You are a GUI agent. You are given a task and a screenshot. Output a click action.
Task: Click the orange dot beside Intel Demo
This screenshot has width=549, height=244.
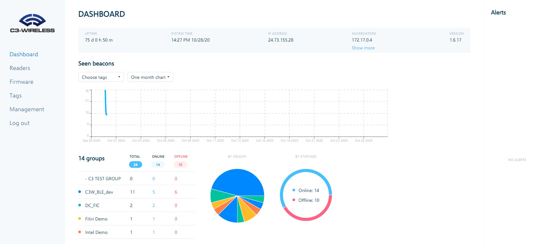click(80, 232)
